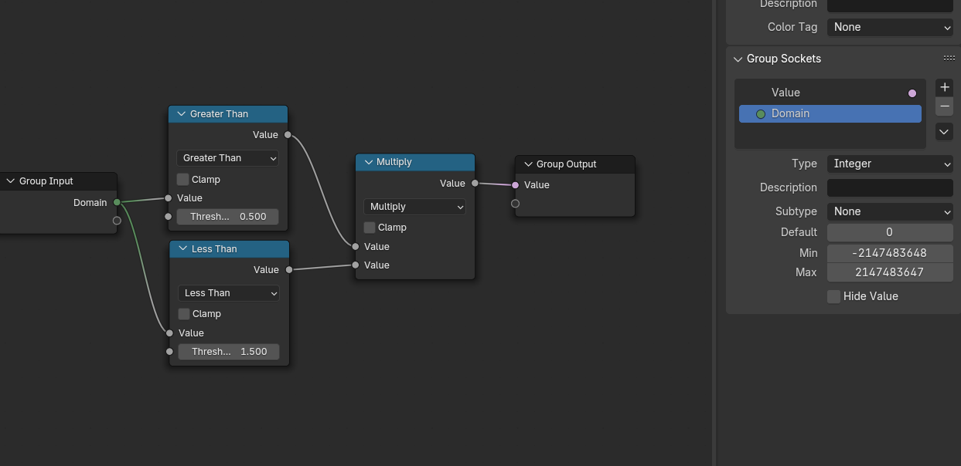This screenshot has width=961, height=466.
Task: Toggle the Hide Value checkbox
Action: tap(833, 296)
